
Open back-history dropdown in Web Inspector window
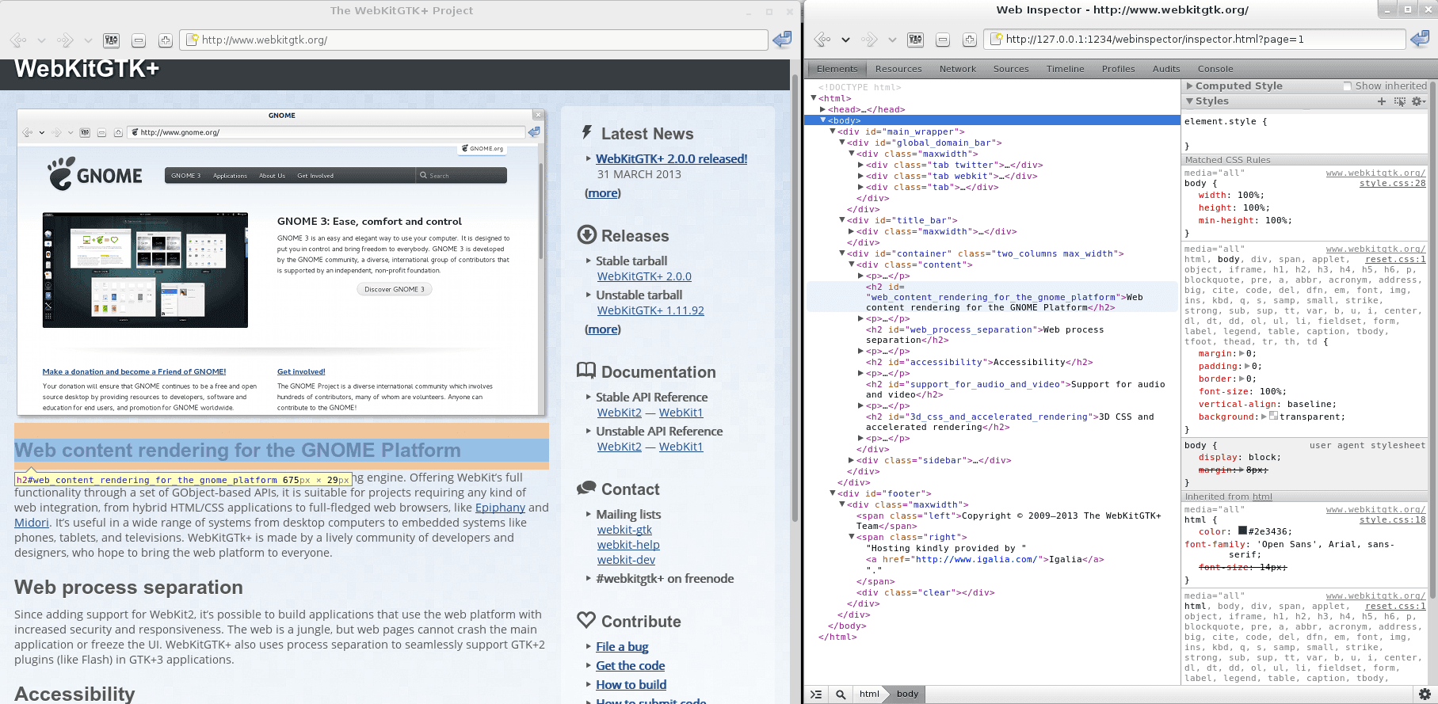pyautogui.click(x=845, y=40)
